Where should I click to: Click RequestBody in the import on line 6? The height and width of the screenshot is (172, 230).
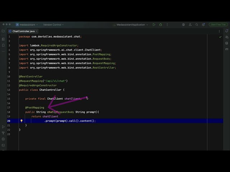click(x=101, y=59)
